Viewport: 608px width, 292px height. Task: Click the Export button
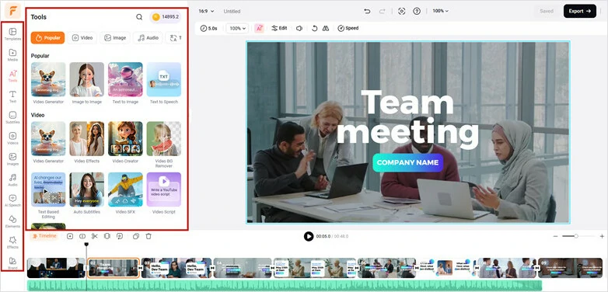tap(580, 11)
